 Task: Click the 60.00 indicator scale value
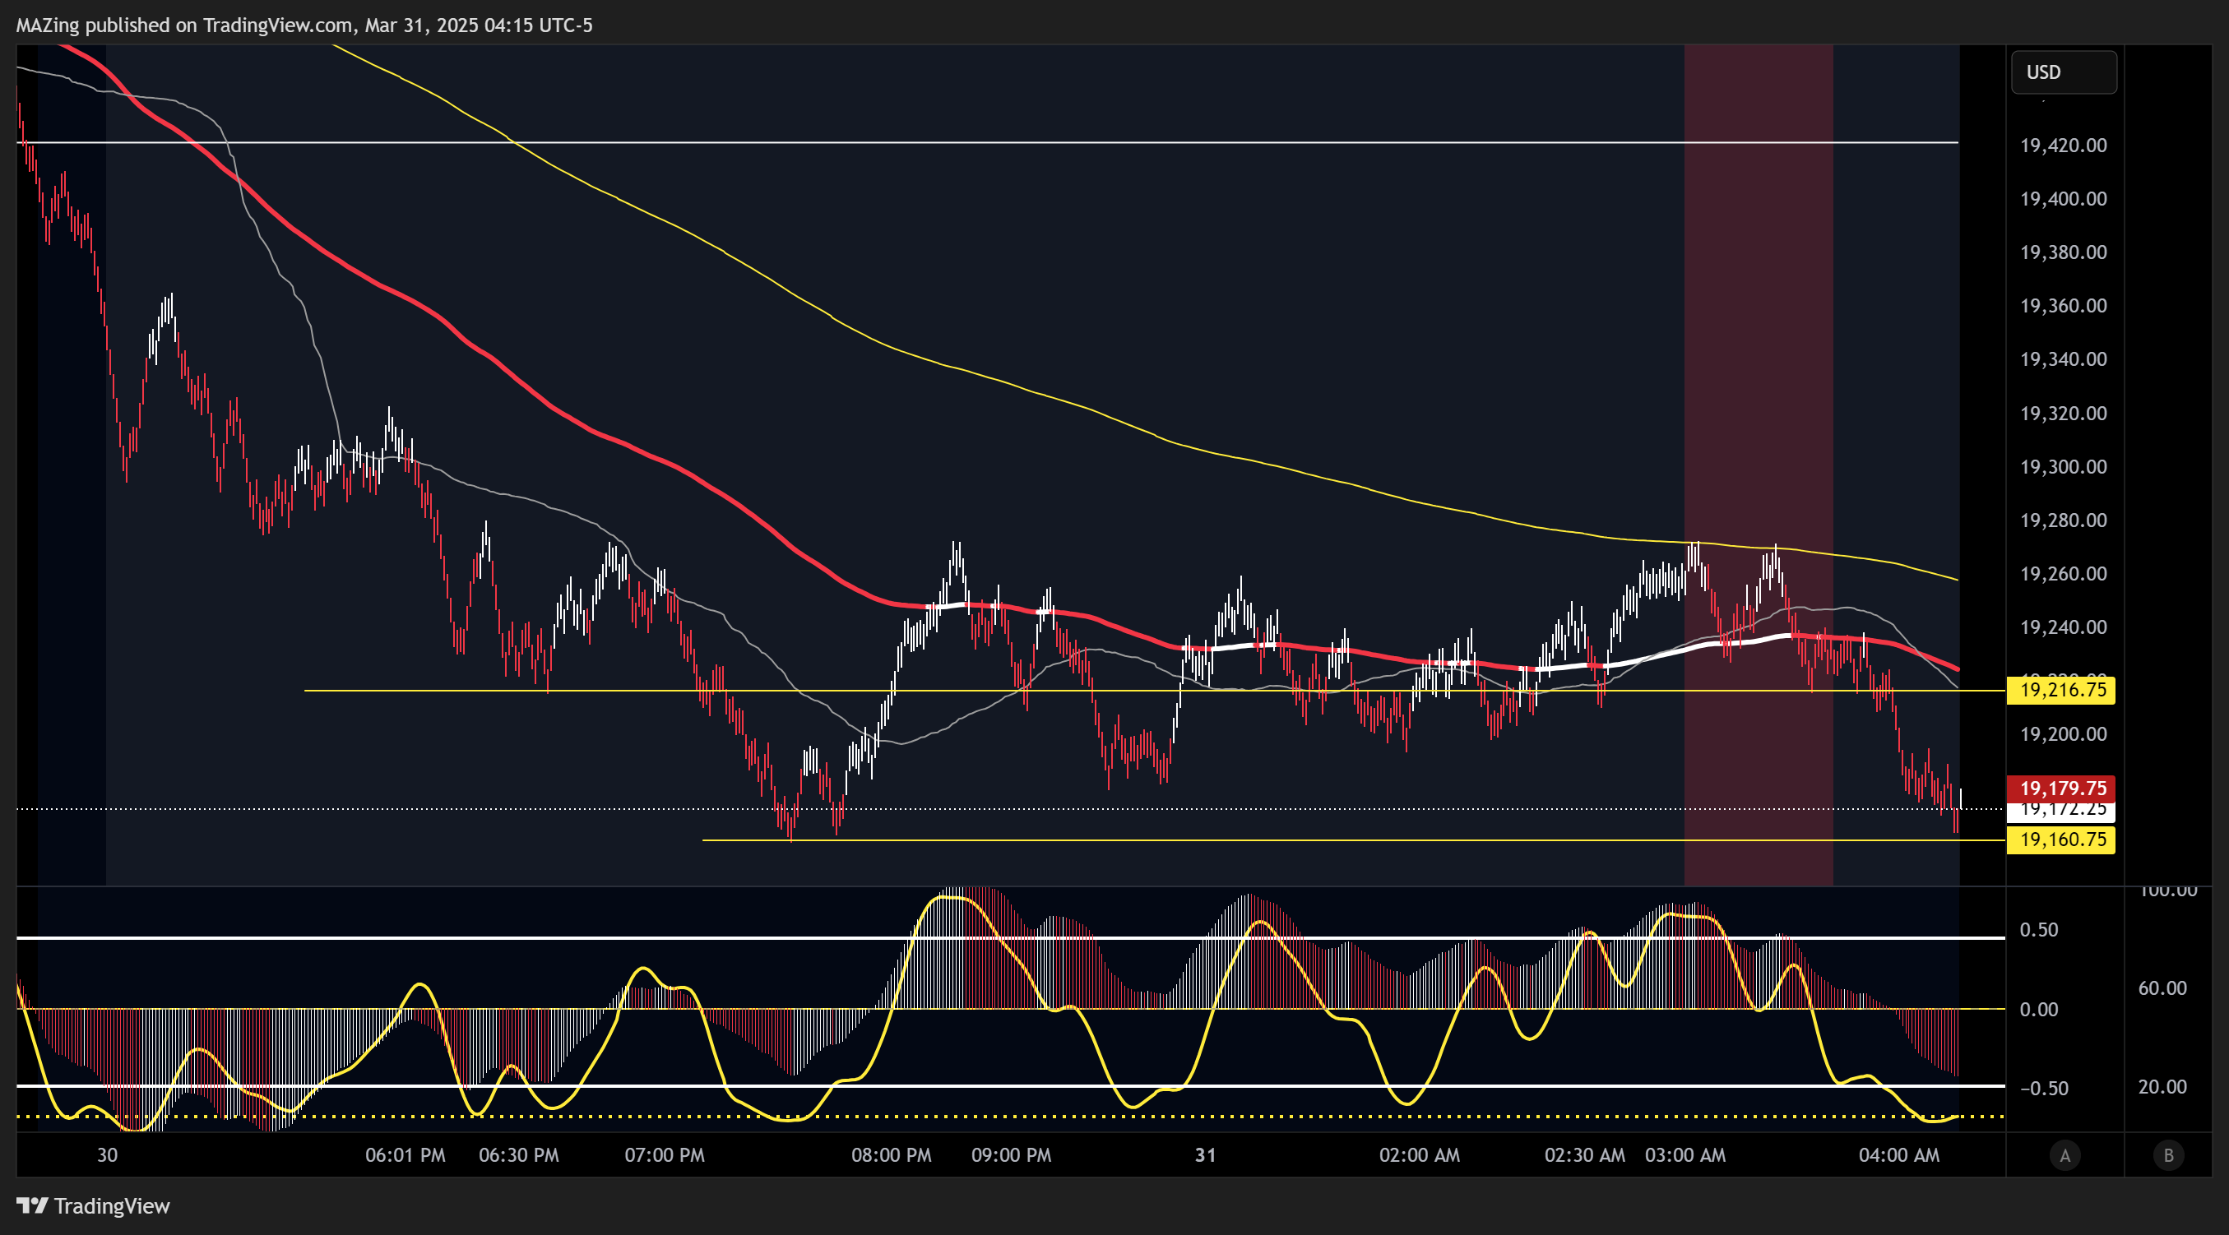(2162, 988)
